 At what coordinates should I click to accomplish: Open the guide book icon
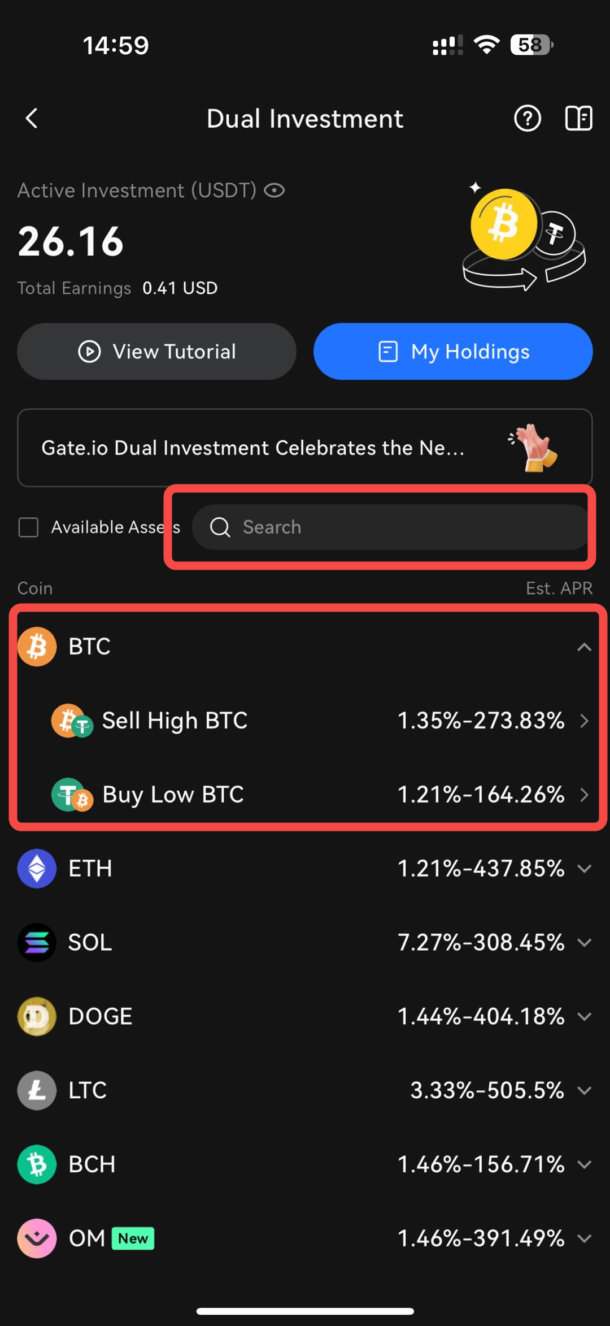pos(578,119)
